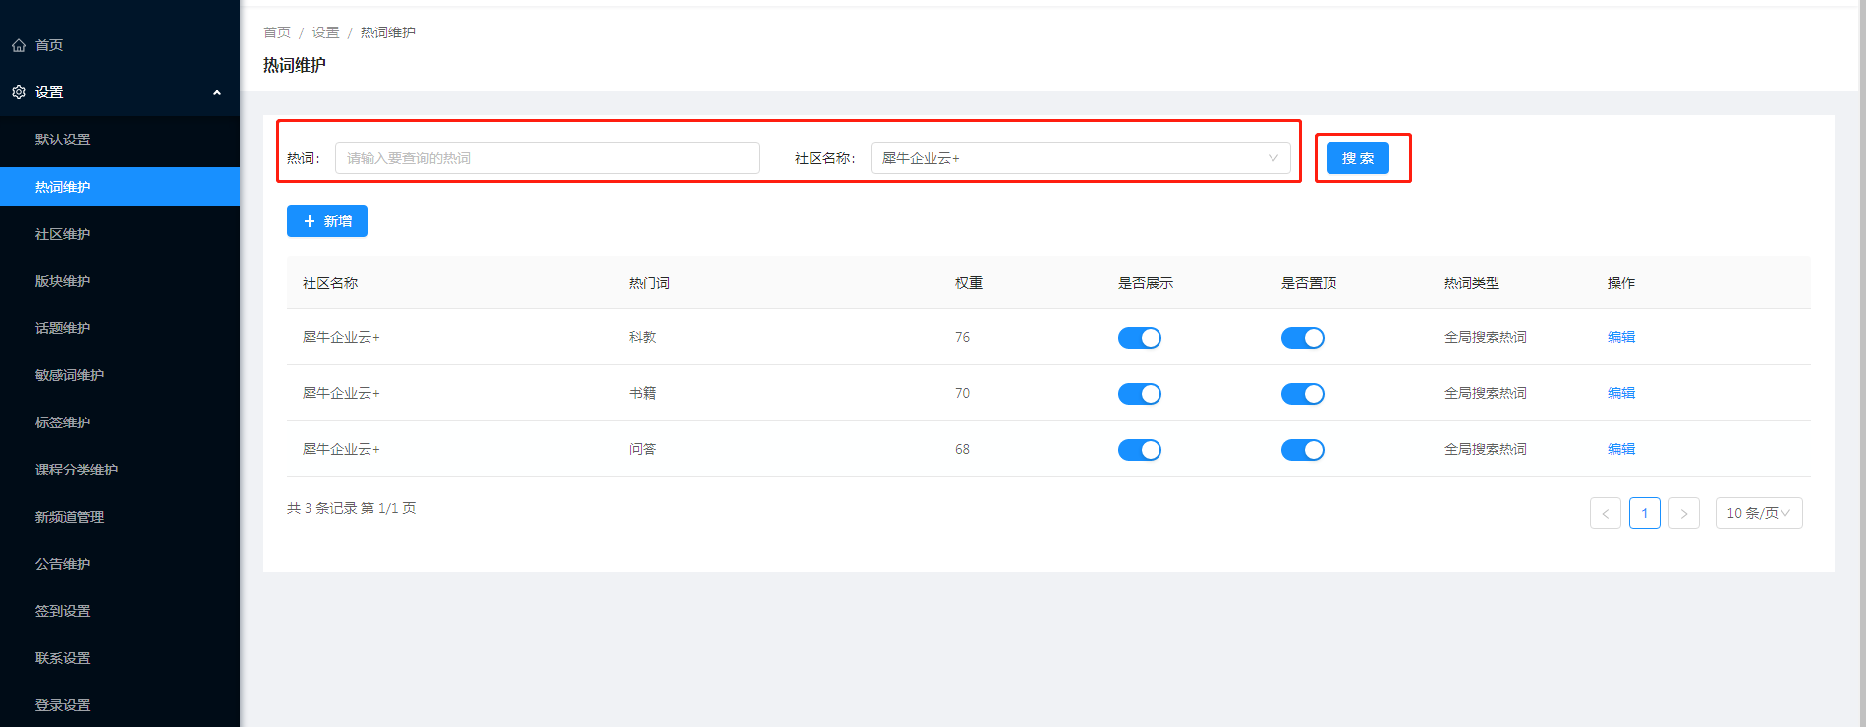Click the 新增 button
The image size is (1866, 727).
327,221
